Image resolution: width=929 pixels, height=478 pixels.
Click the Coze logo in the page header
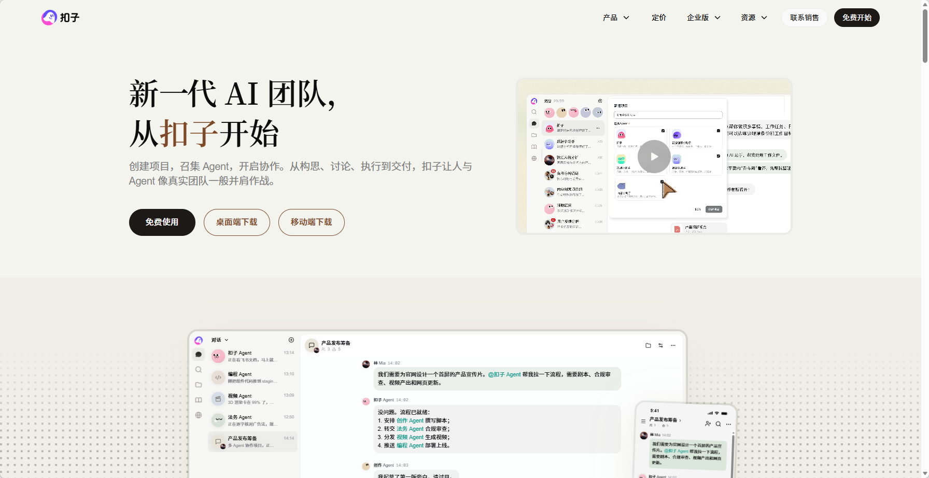click(x=60, y=18)
